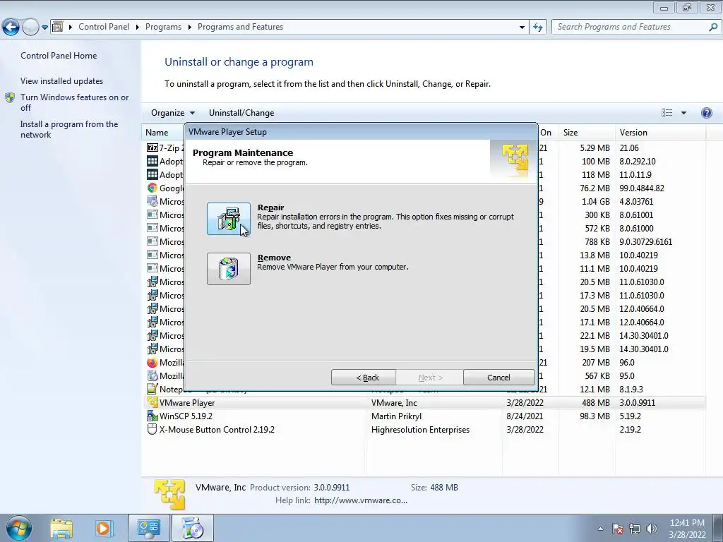The width and height of the screenshot is (723, 542).
Task: Click the Mozilla Firefox icon, 207 MB row
Action: [153, 362]
